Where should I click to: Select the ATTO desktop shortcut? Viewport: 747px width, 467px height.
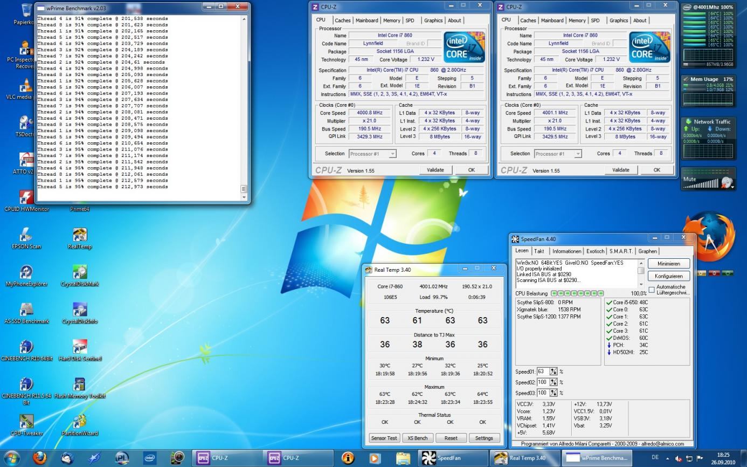coord(25,163)
